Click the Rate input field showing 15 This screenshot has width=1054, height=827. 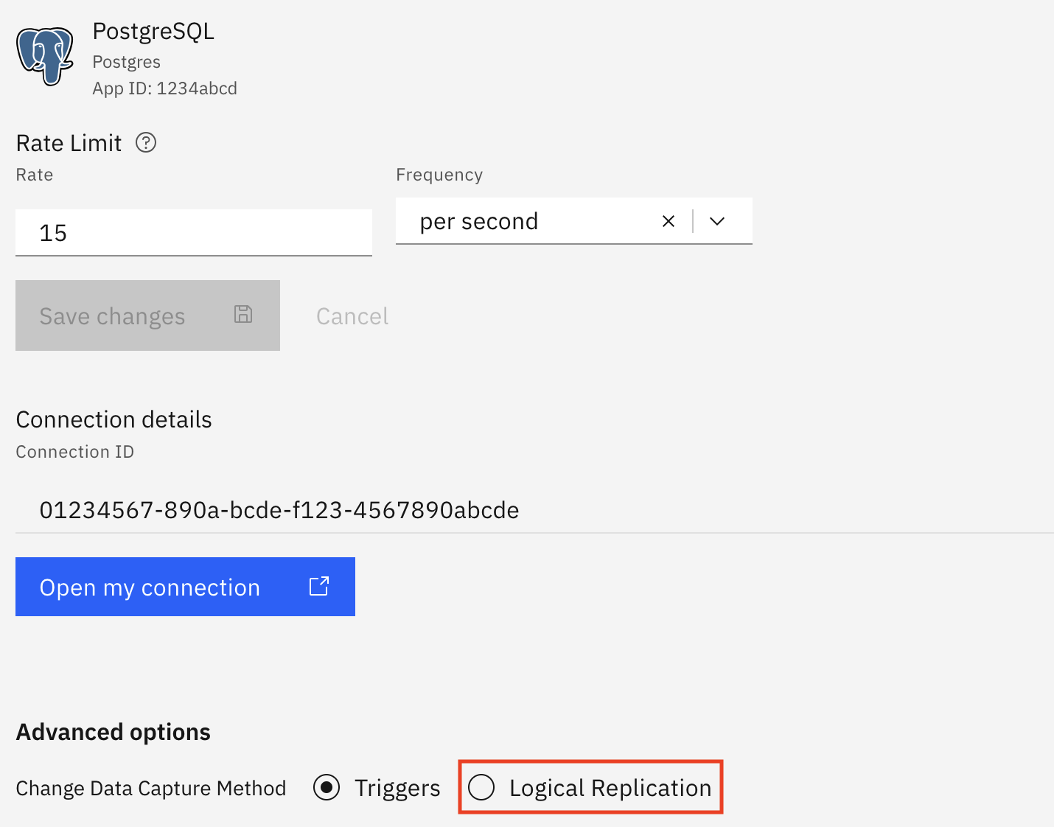[x=194, y=233]
